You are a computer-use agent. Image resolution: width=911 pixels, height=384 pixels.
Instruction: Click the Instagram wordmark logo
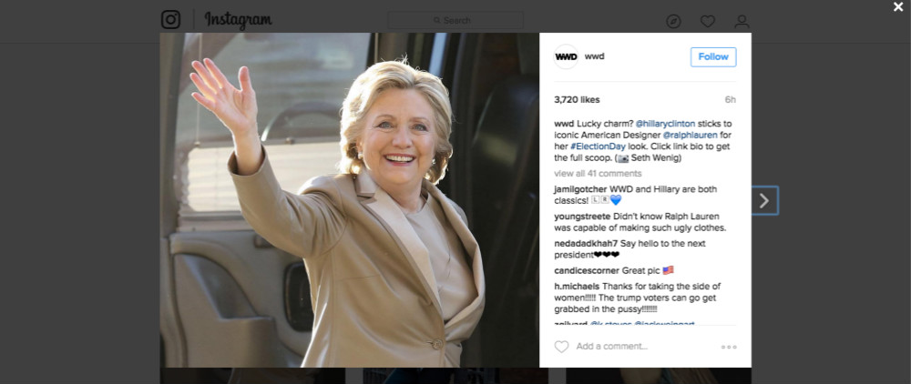[238, 20]
